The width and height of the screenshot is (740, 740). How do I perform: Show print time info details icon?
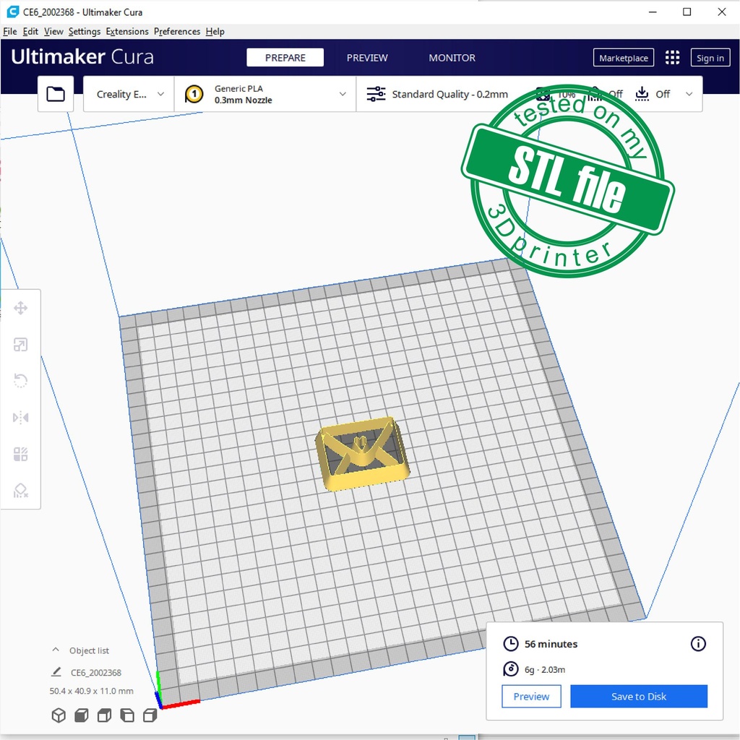pos(698,644)
